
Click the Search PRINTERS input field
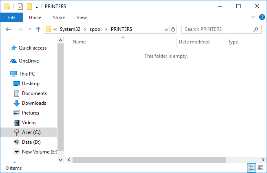click(216, 29)
